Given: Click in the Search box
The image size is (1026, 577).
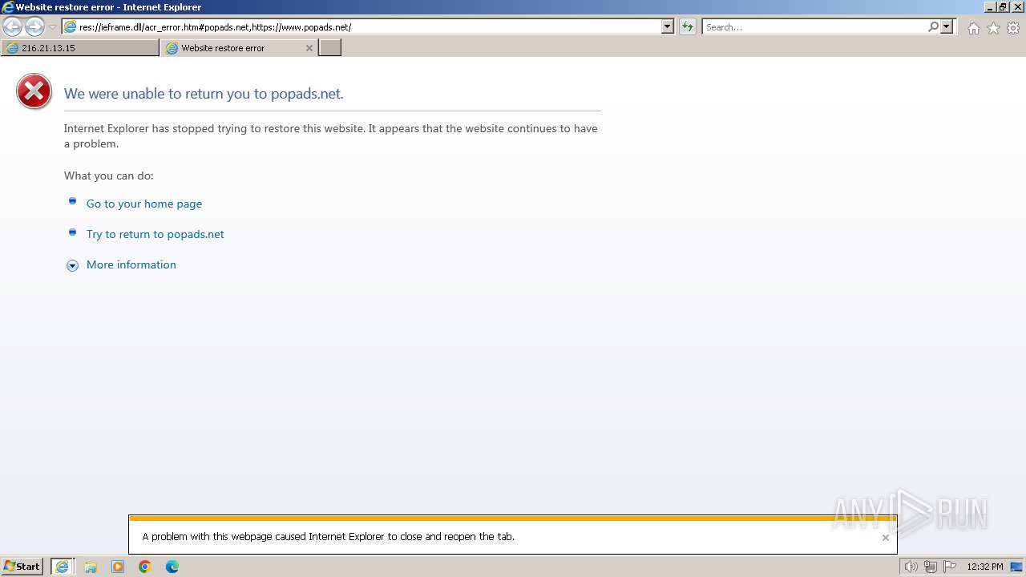Looking at the screenshot, I should [814, 26].
